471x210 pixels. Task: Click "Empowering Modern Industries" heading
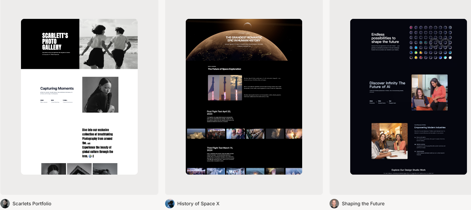(430, 127)
